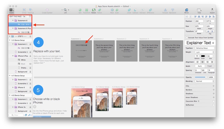The height and width of the screenshot is (129, 224).
Task: Toggle Exclude Text Value from Symbol
Action: 187,38
